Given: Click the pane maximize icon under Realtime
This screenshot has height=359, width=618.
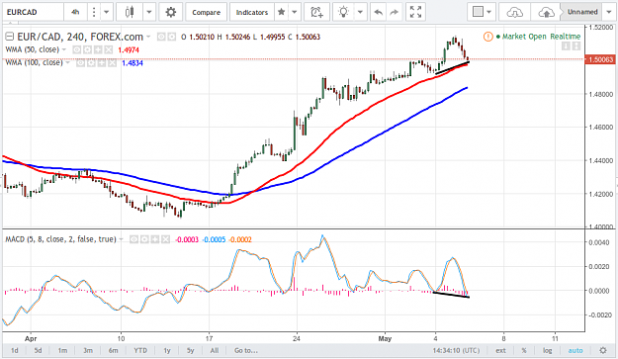Looking at the screenshot, I should 575,46.
